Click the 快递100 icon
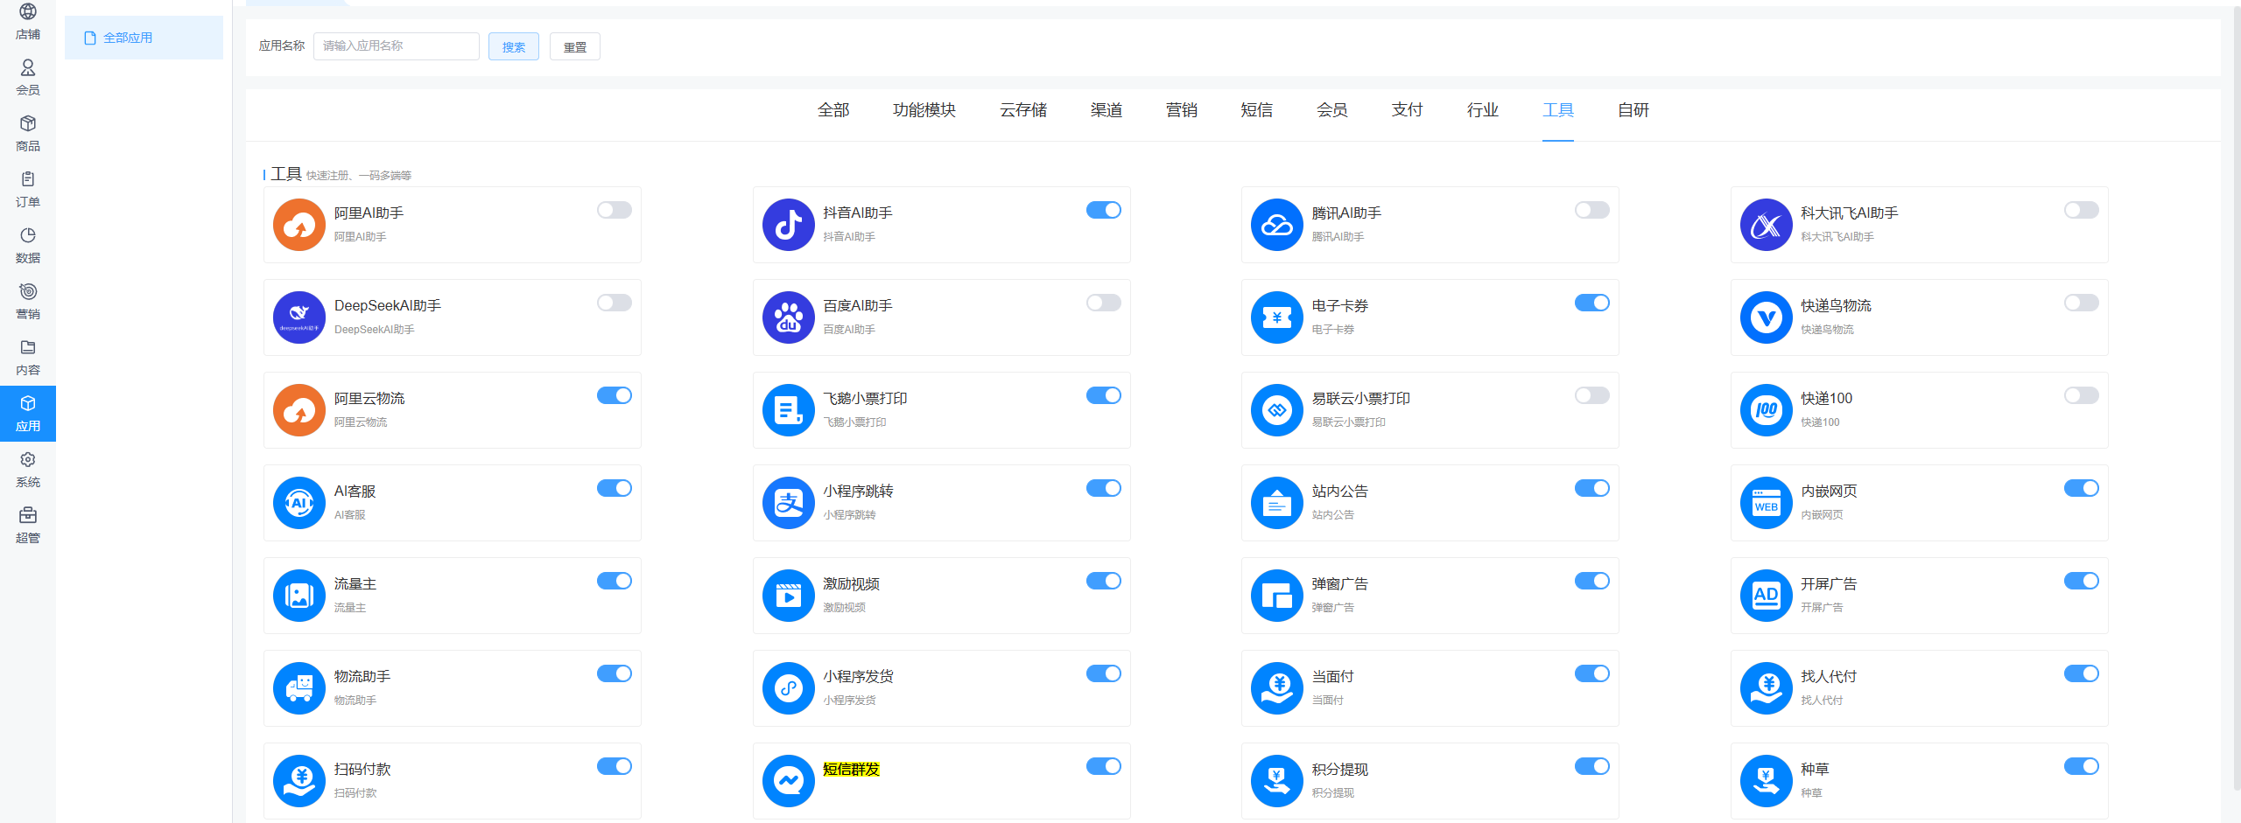This screenshot has width=2241, height=823. tap(1767, 410)
